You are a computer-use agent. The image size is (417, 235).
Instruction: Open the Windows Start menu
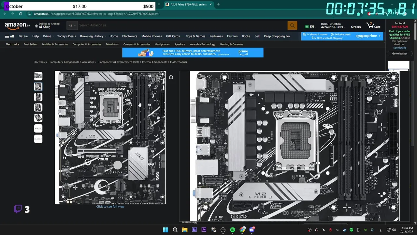(x=165, y=230)
